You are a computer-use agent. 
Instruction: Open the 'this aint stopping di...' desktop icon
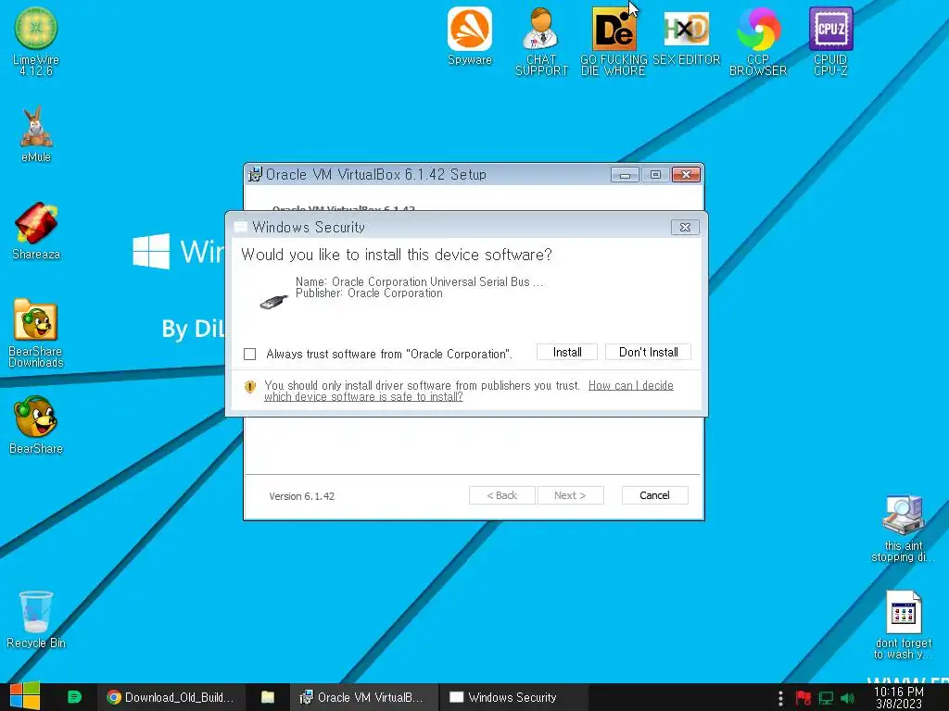point(903,529)
